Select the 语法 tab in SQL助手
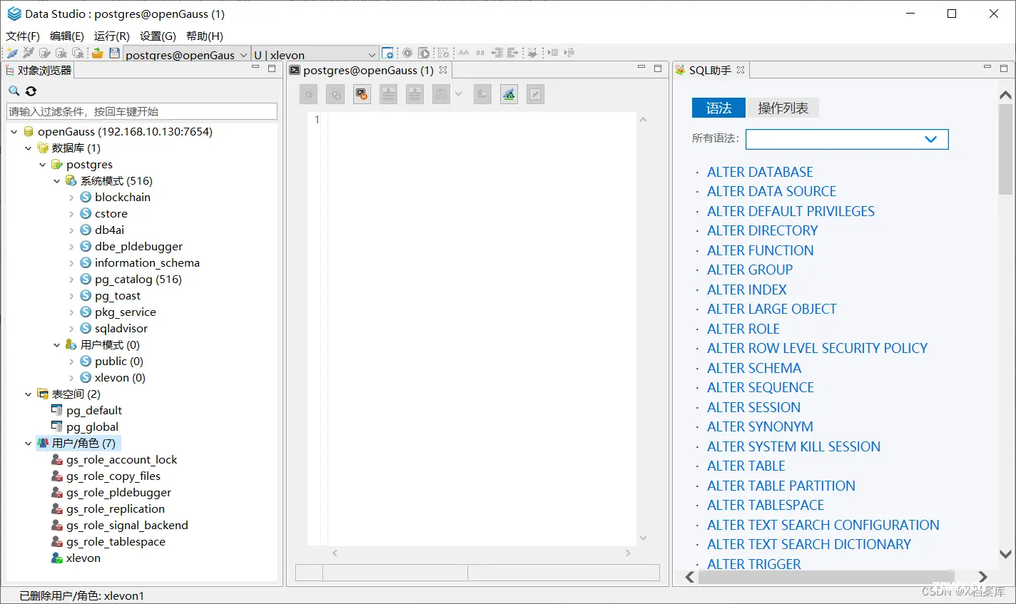 click(x=718, y=108)
